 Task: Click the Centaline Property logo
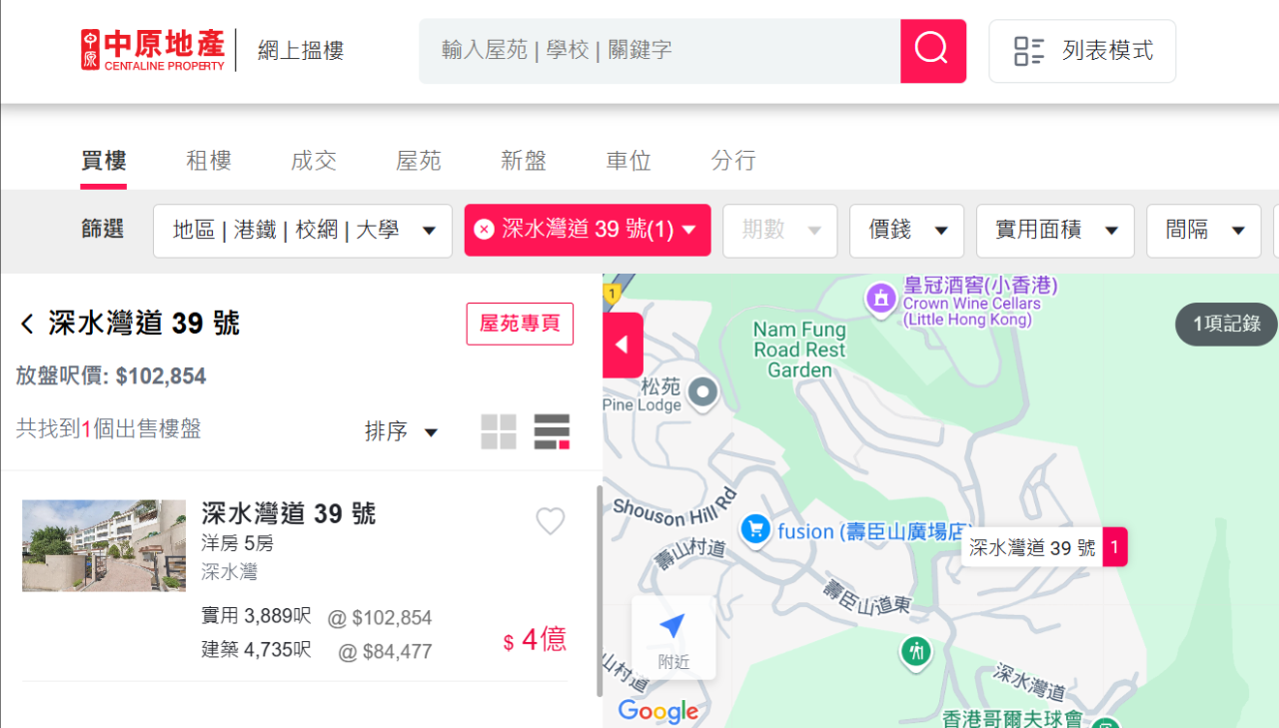(x=153, y=50)
